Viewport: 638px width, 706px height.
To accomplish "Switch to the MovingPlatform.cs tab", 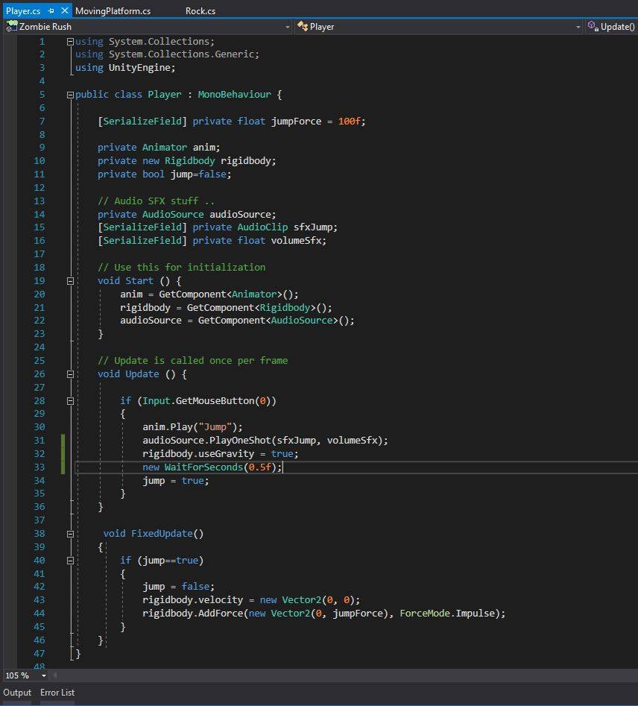I will point(113,10).
